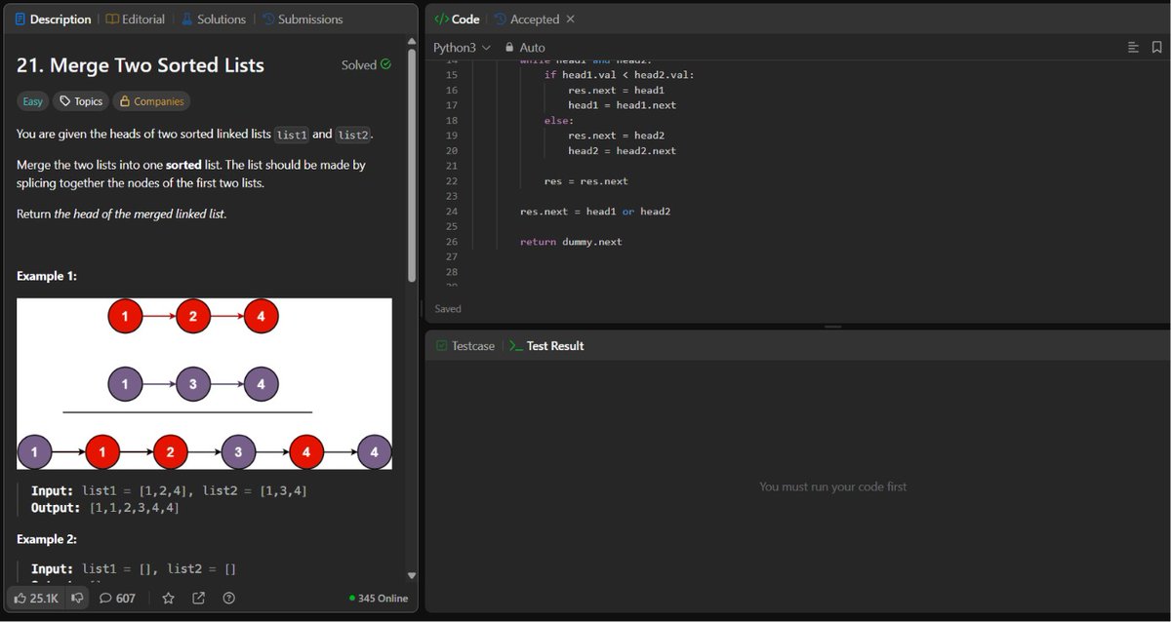Click the bookmark icon in the editor toolbar

[1156, 47]
